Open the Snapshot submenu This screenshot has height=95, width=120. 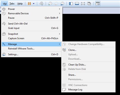pos(32,34)
